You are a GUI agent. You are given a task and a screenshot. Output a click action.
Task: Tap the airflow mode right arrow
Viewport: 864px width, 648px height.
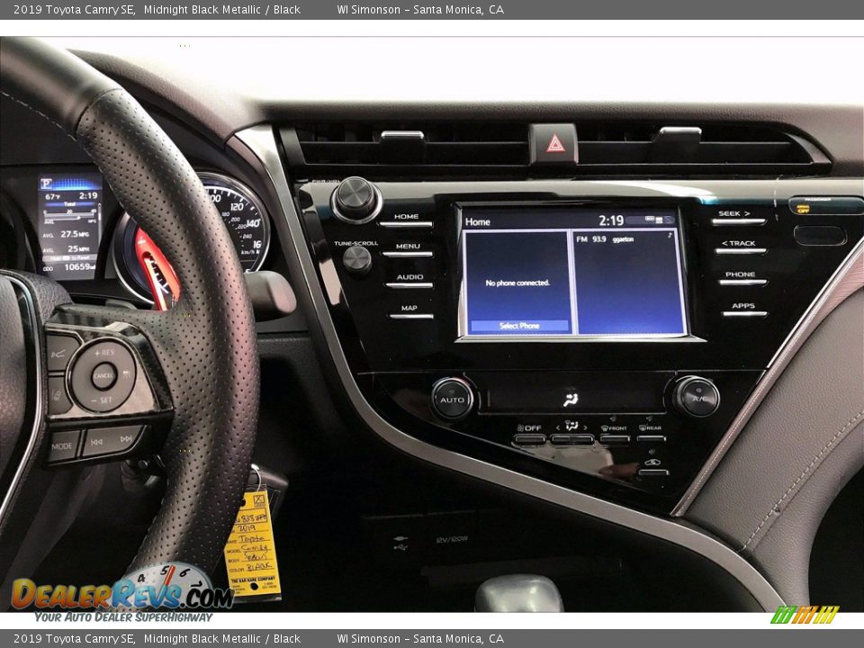[x=586, y=427]
